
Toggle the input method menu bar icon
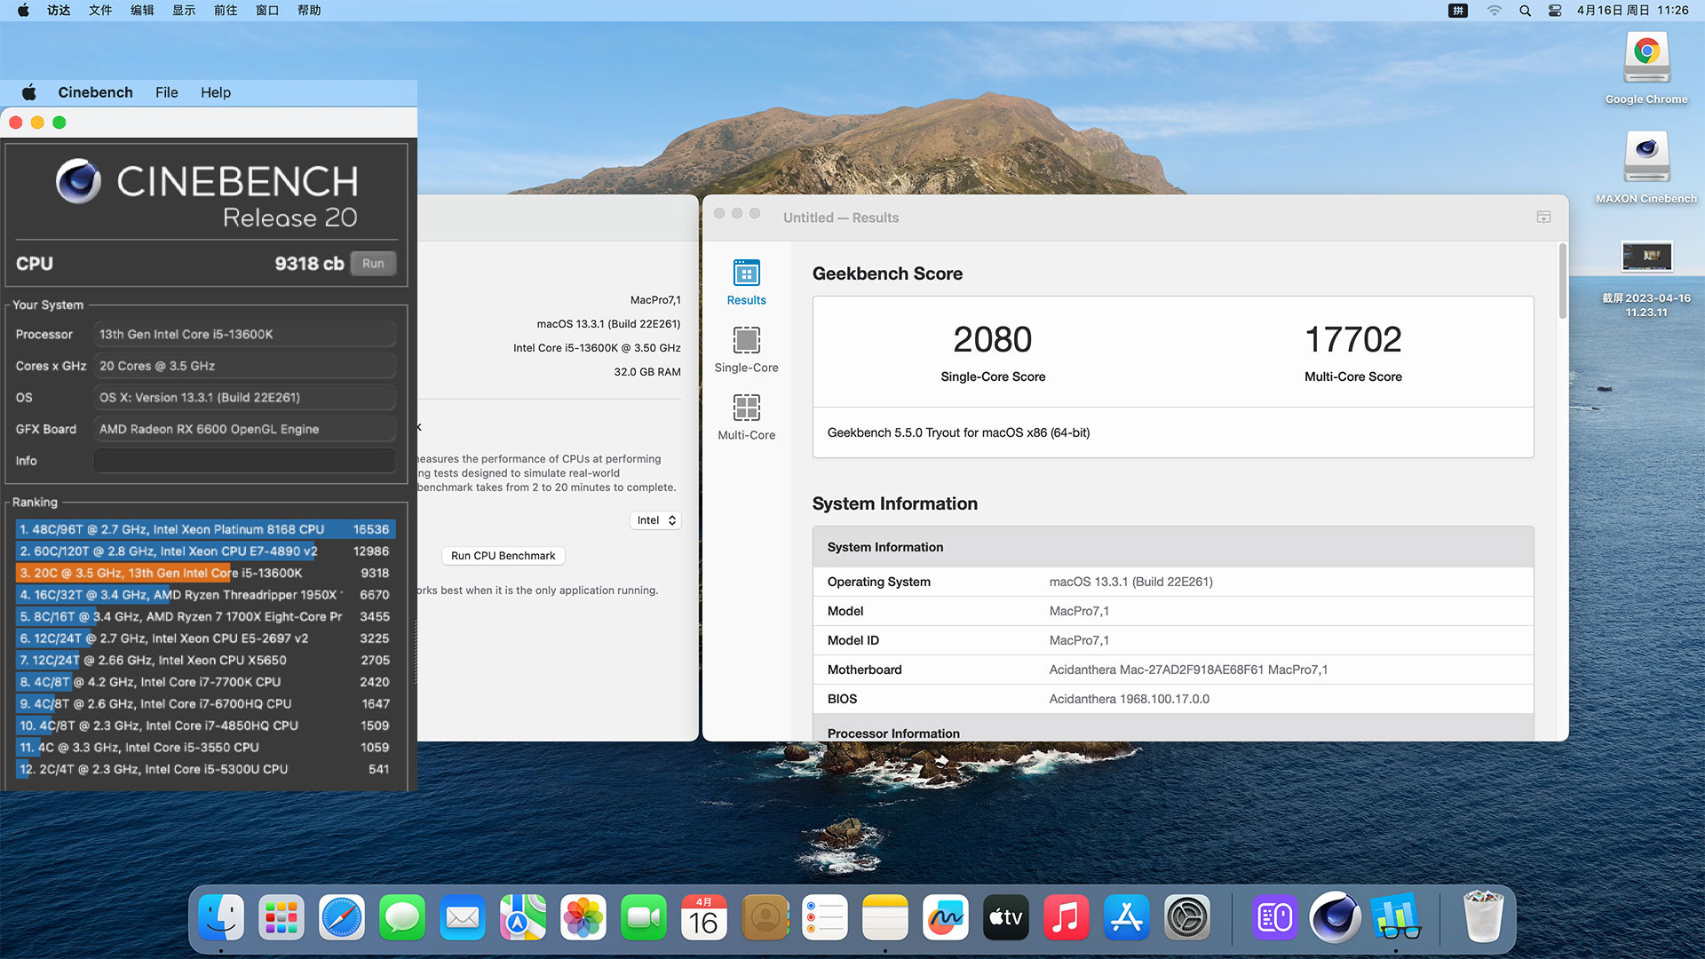[x=1458, y=11]
